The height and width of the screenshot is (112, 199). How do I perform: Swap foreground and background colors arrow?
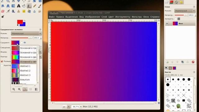(25, 21)
